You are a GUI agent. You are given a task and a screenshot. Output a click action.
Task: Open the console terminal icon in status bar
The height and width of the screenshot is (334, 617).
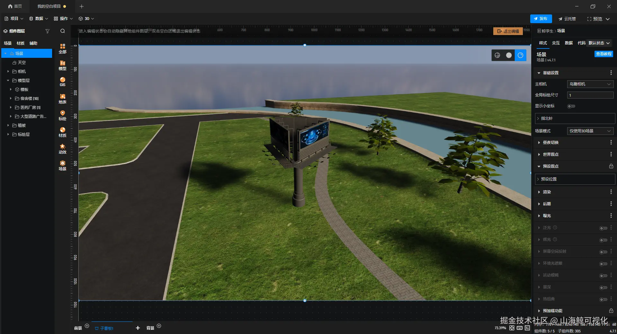tap(527, 328)
